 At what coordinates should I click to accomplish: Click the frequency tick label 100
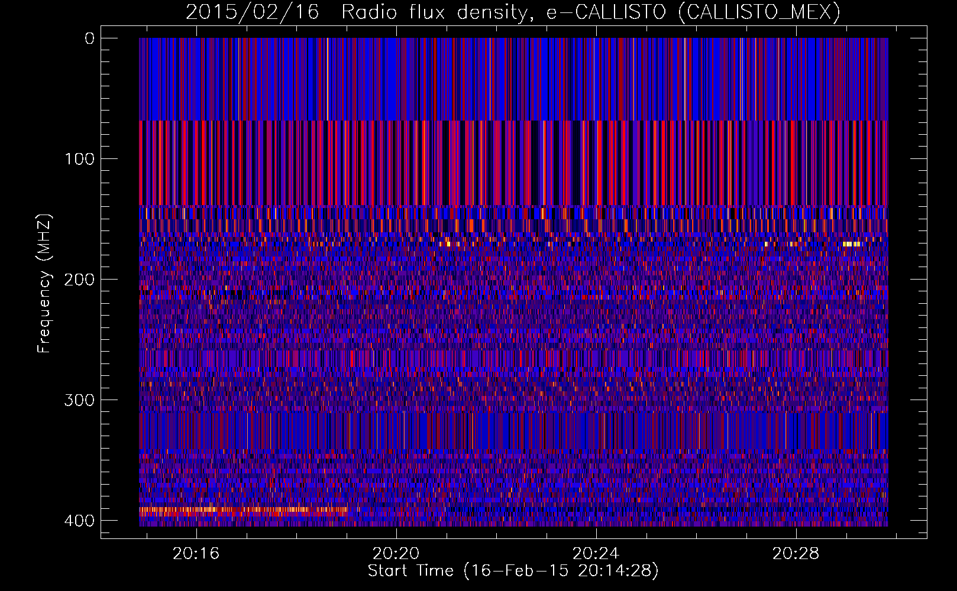tap(79, 159)
